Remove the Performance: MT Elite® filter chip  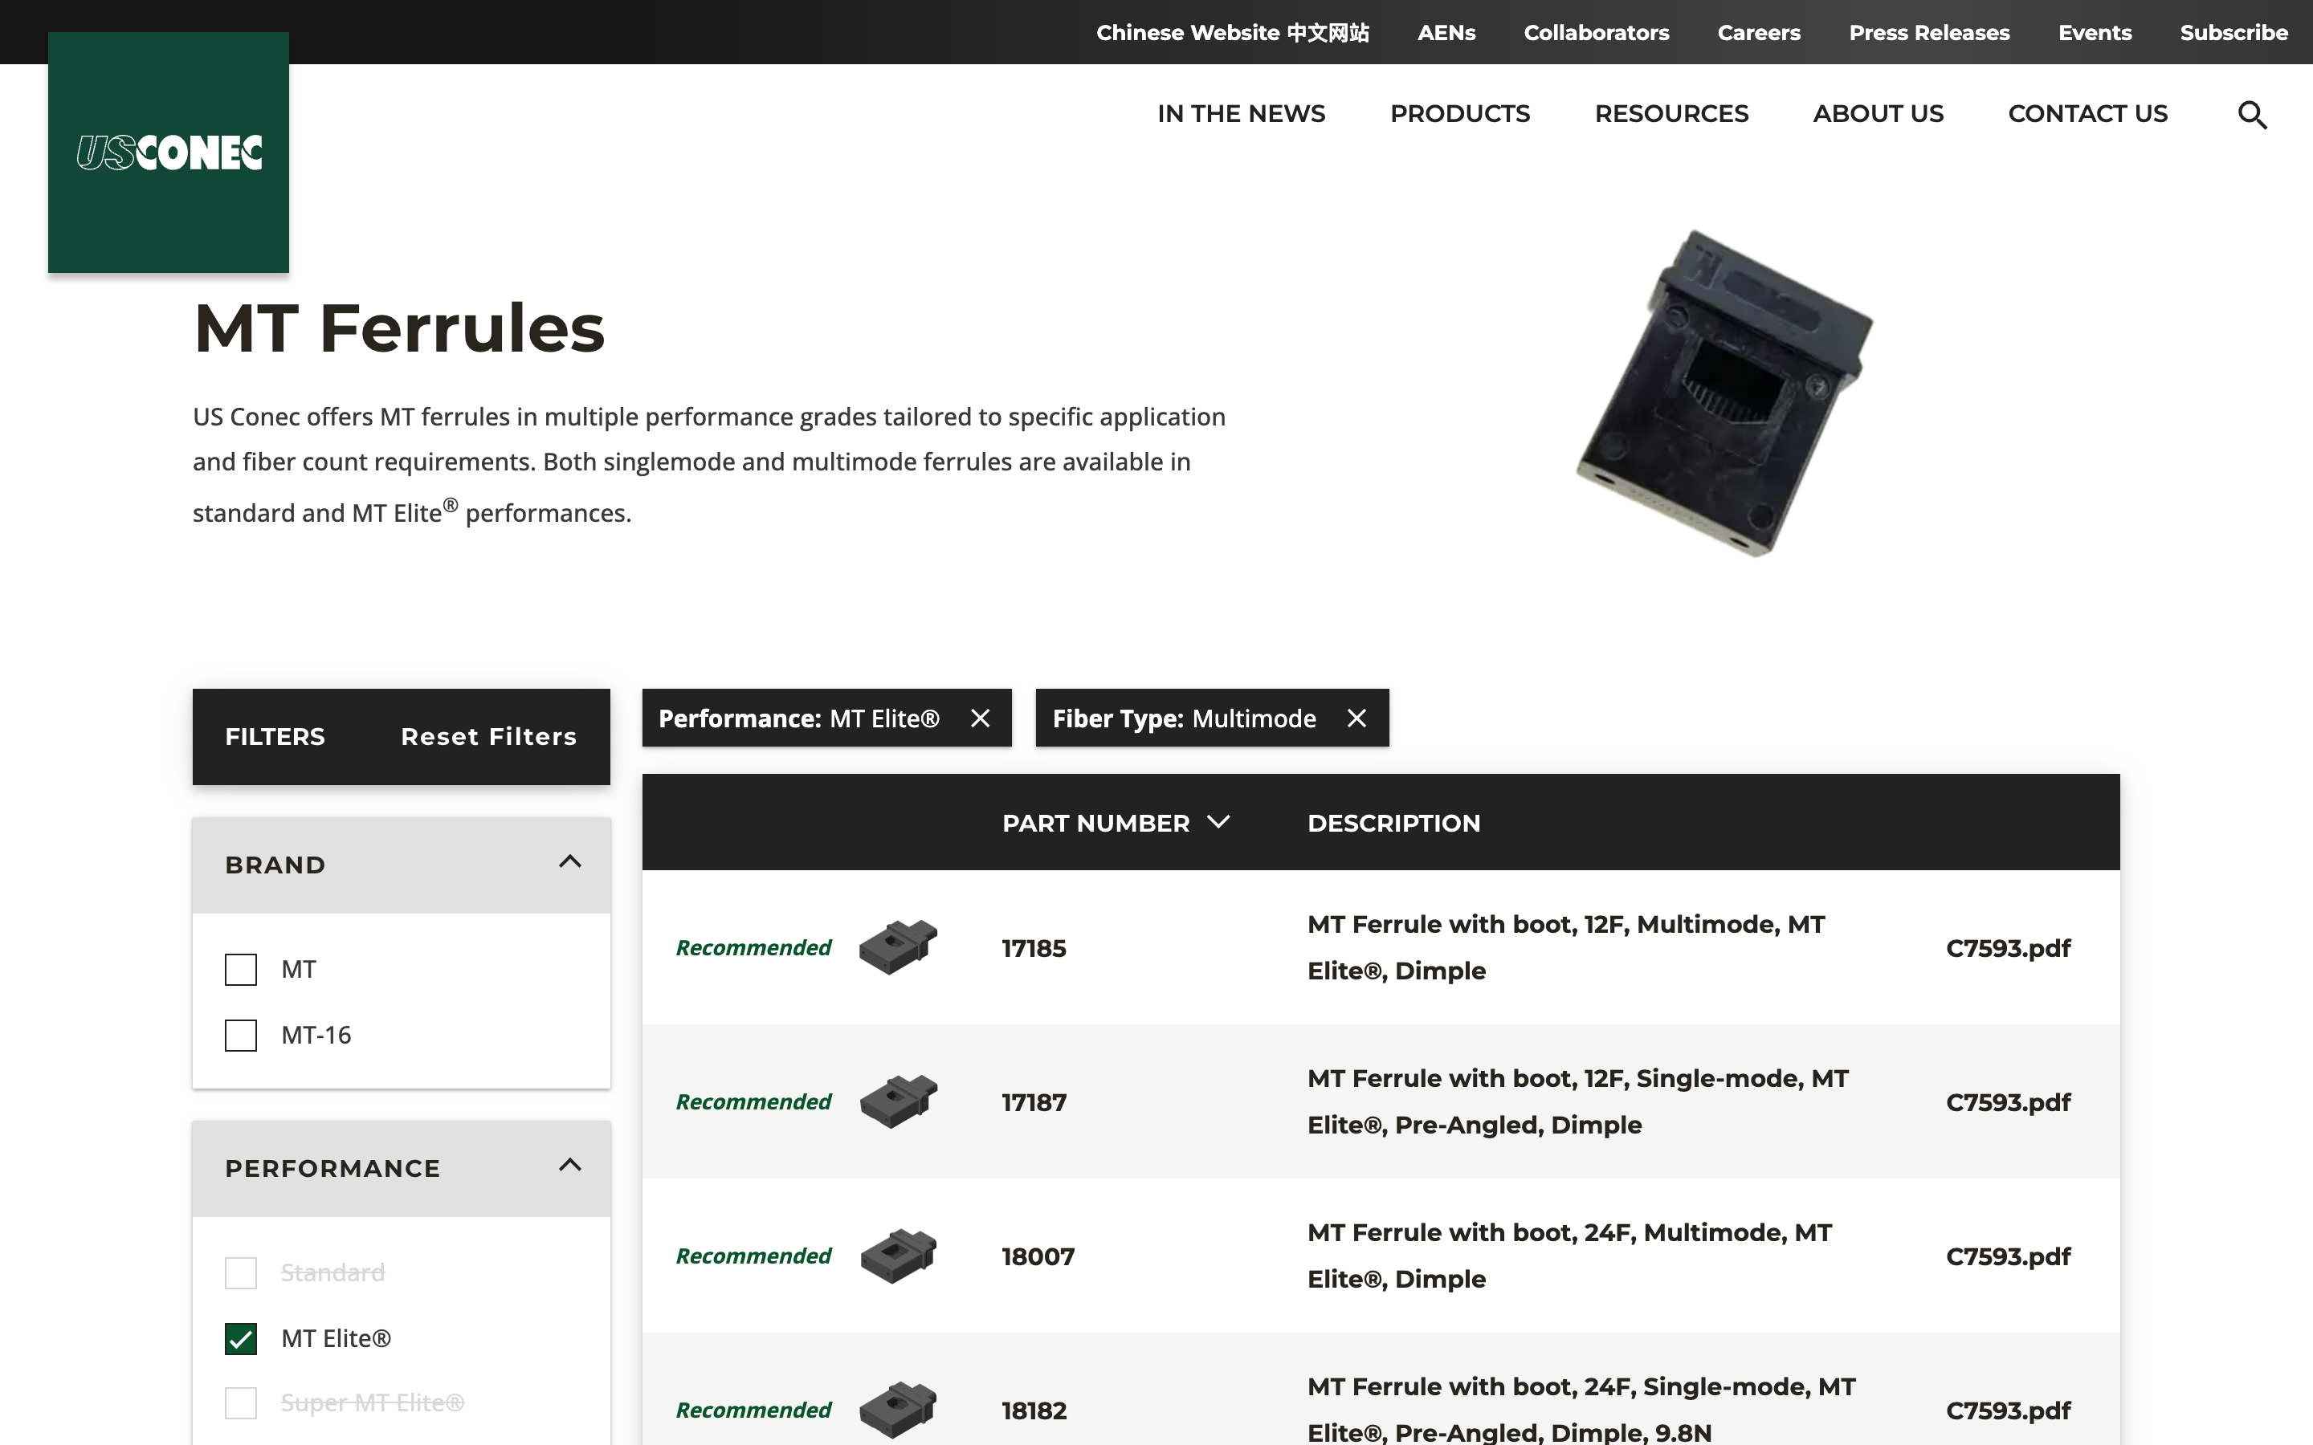(x=980, y=718)
